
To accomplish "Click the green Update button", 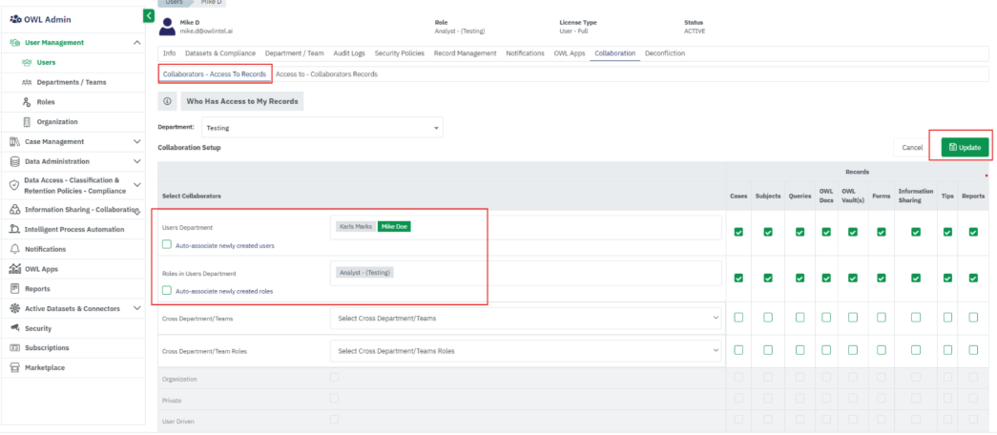I will click(966, 147).
